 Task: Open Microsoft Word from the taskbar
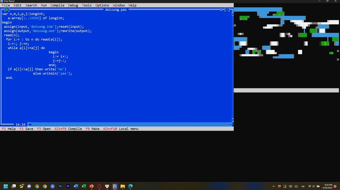pos(76,186)
